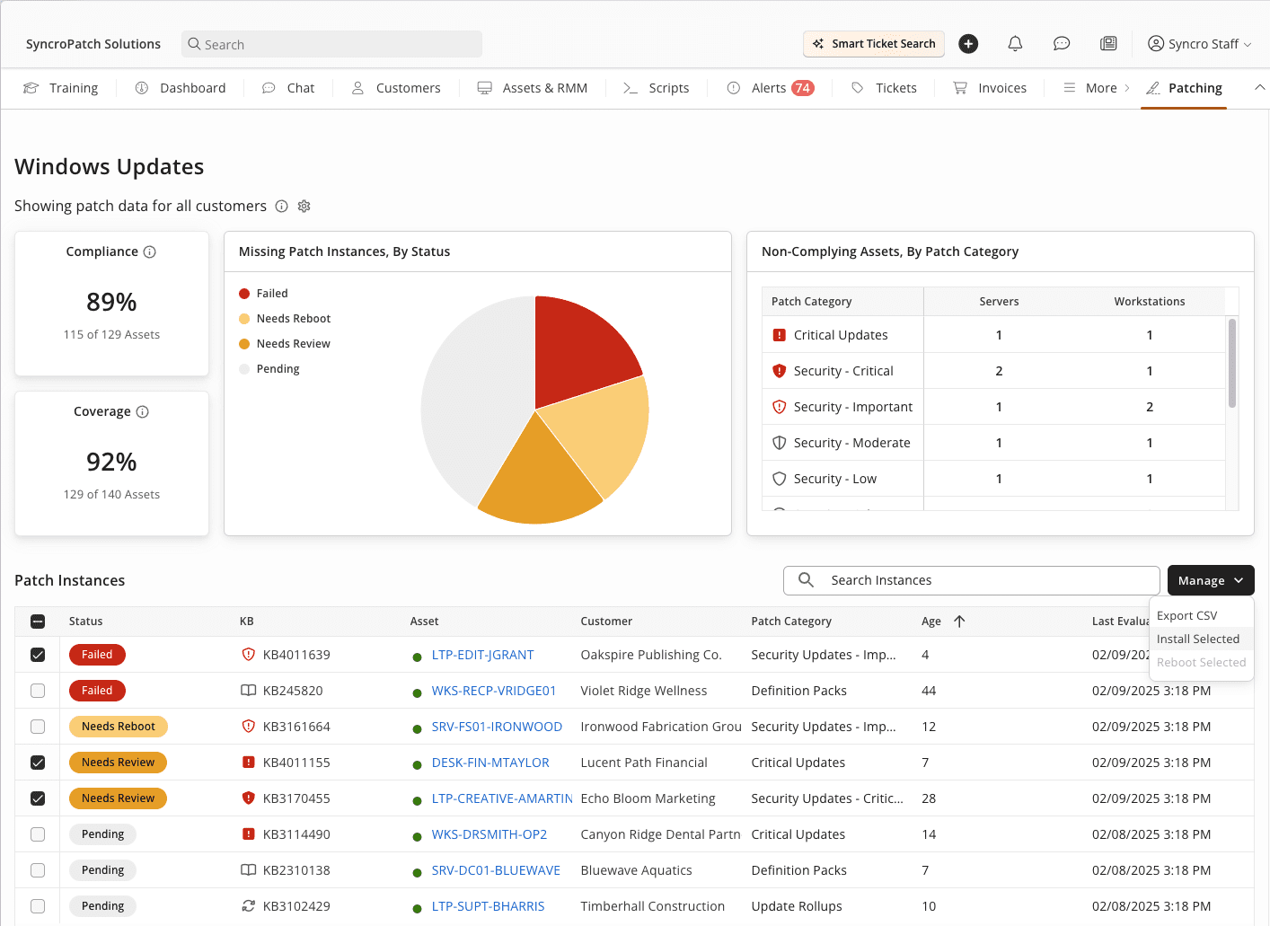Uncheck the KB4011155 row checkbox

[x=38, y=763]
